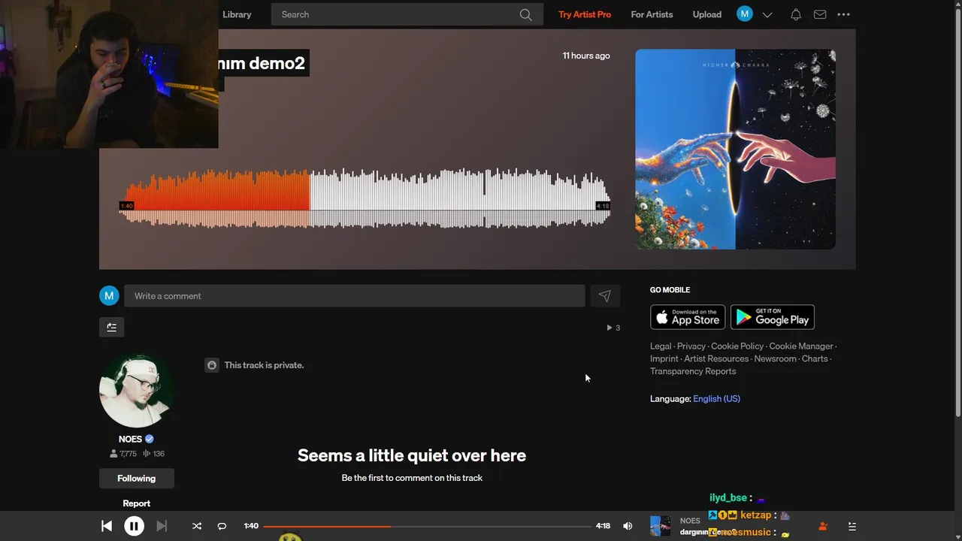The image size is (962, 541).
Task: Click Try Artist Pro link
Action: 585,14
